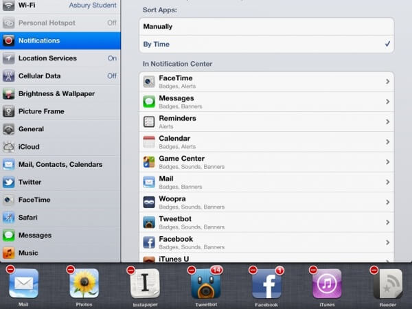Open FaceTime notification settings chevron
Screen dimensions: 412x309
[x=387, y=82]
